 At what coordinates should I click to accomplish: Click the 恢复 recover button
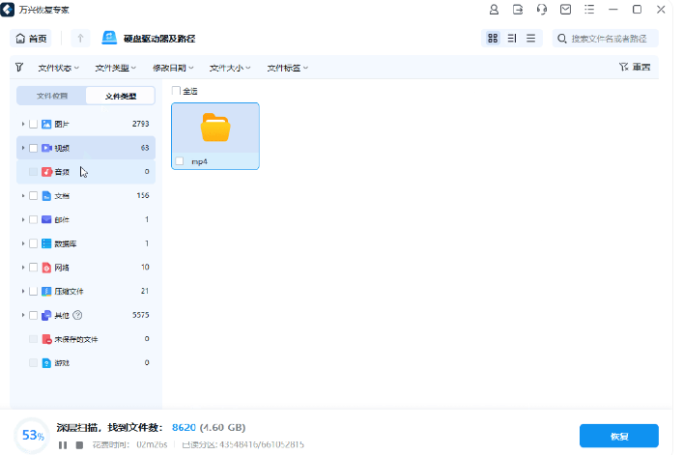pos(618,436)
